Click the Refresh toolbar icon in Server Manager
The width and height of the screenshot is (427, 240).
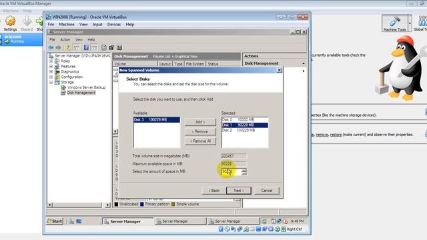[104, 47]
